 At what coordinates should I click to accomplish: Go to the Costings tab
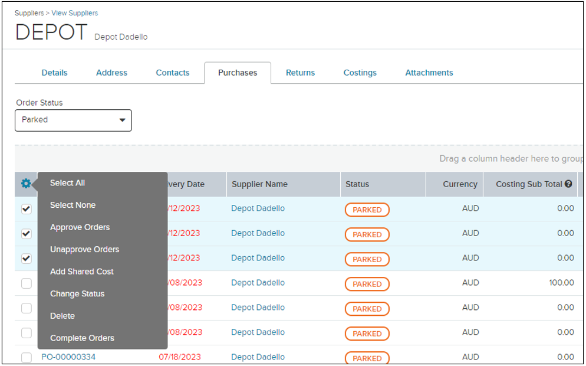[360, 73]
